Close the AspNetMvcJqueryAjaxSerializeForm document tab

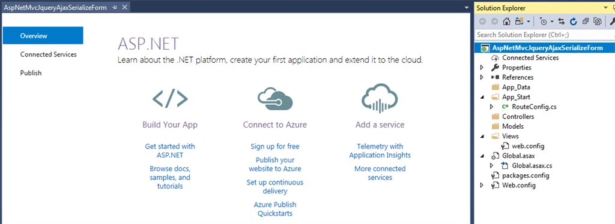(125, 7)
